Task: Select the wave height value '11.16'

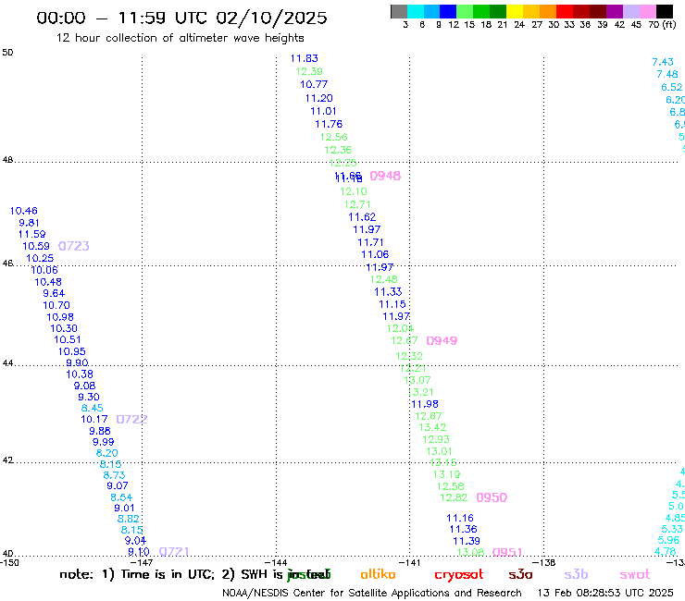Action: (460, 519)
